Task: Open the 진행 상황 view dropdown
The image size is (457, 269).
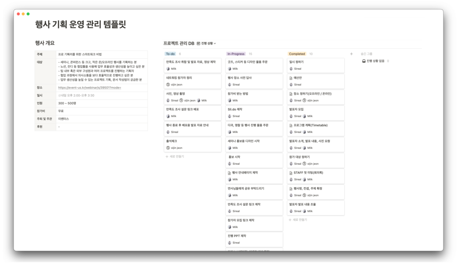Action: coord(208,44)
